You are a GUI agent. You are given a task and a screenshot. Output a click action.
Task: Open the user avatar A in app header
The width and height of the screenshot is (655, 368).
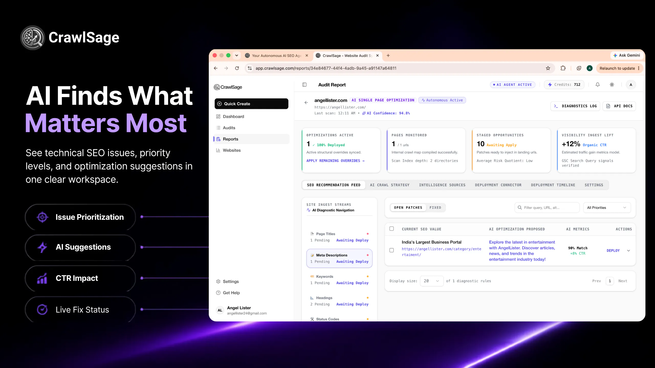tap(631, 85)
